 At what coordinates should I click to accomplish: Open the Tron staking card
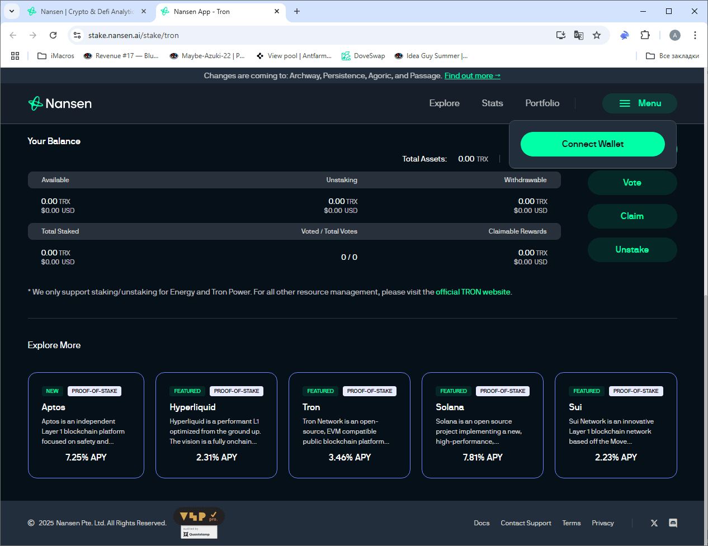pos(350,425)
